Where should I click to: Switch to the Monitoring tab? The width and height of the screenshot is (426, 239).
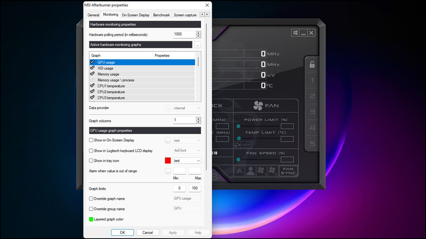(110, 15)
